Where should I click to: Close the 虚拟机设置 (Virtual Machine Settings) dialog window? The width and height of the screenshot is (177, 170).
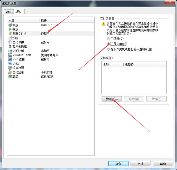(170, 2)
